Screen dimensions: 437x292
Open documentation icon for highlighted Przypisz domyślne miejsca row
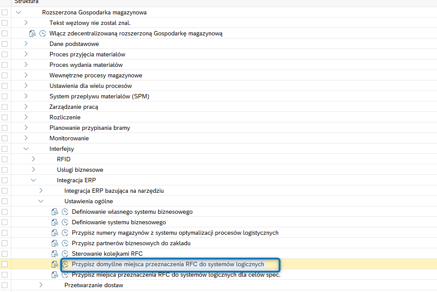tap(55, 264)
